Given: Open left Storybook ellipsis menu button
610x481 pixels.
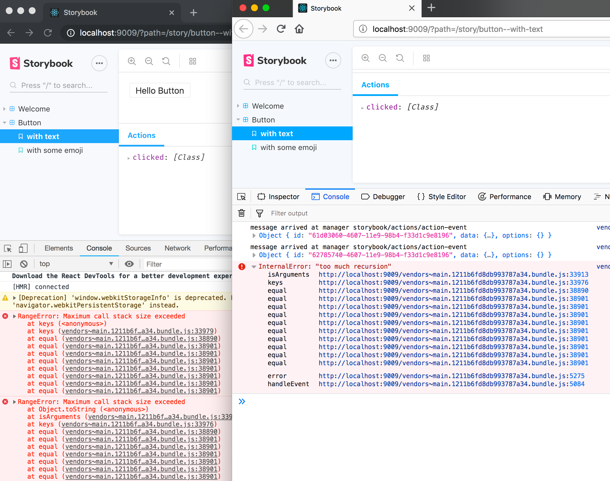Looking at the screenshot, I should 99,63.
